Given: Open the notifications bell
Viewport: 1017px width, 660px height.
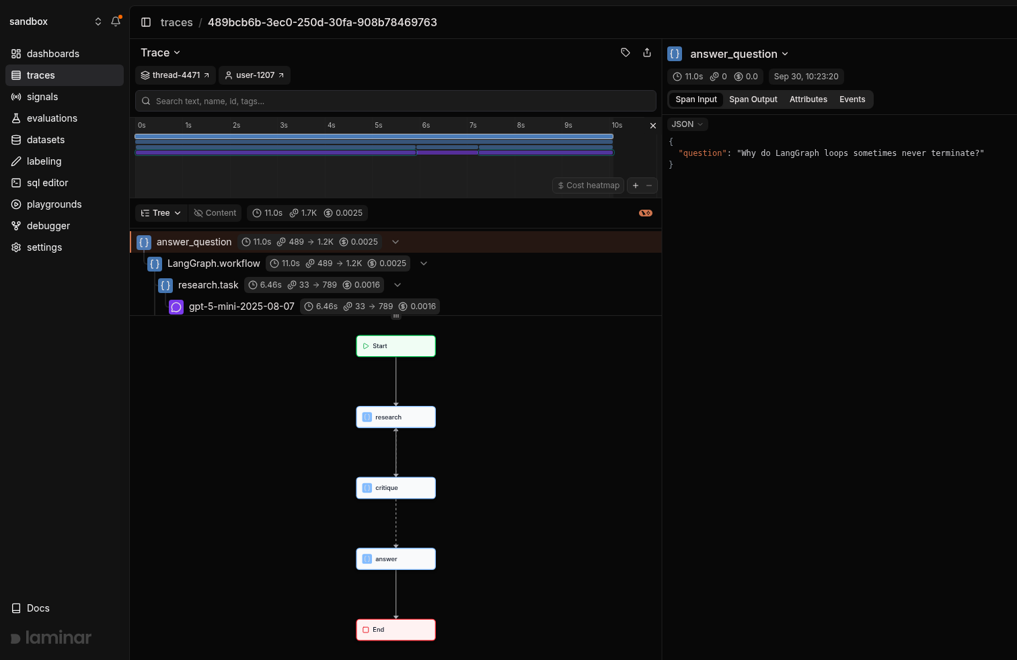Looking at the screenshot, I should 116,22.
